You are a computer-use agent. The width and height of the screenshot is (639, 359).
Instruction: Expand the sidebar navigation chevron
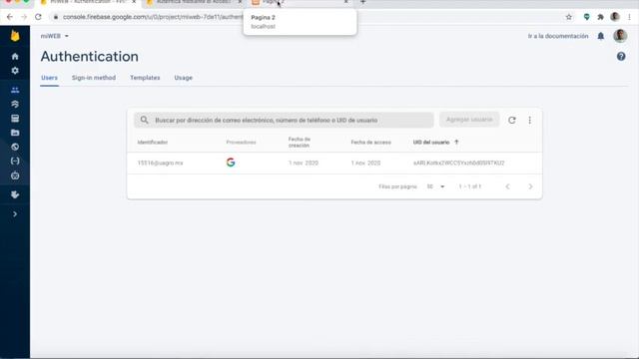coord(15,214)
